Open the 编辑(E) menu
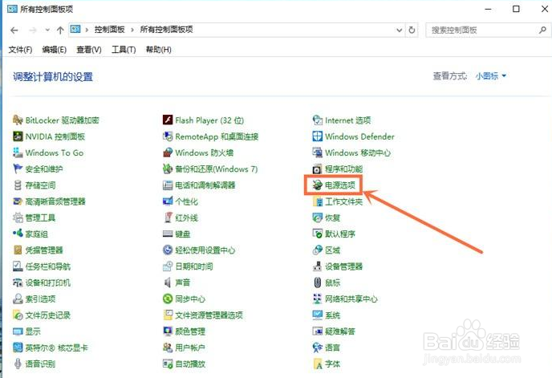 [55, 50]
